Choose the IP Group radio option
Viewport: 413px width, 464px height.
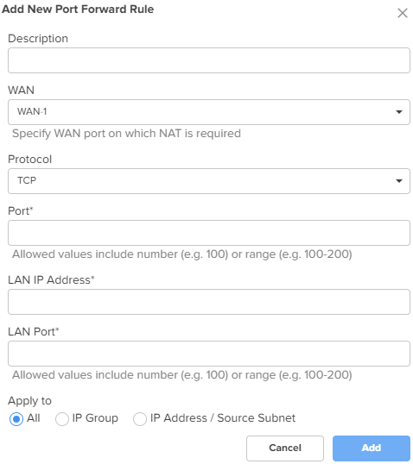(x=62, y=419)
